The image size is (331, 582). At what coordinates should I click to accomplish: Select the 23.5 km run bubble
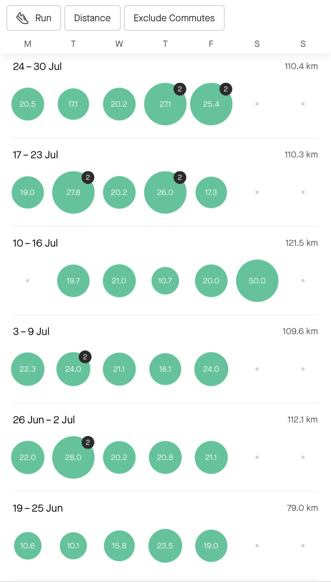click(165, 546)
